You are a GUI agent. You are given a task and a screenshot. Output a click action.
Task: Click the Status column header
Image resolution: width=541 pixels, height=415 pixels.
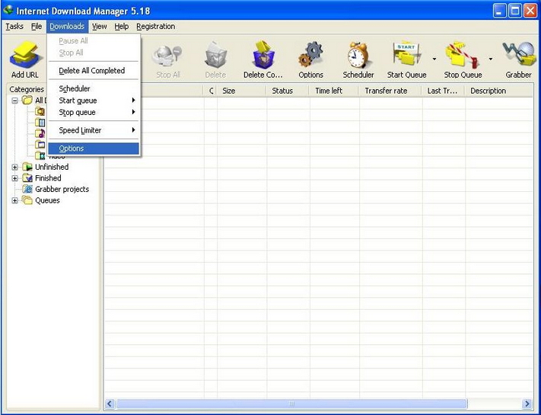[282, 91]
